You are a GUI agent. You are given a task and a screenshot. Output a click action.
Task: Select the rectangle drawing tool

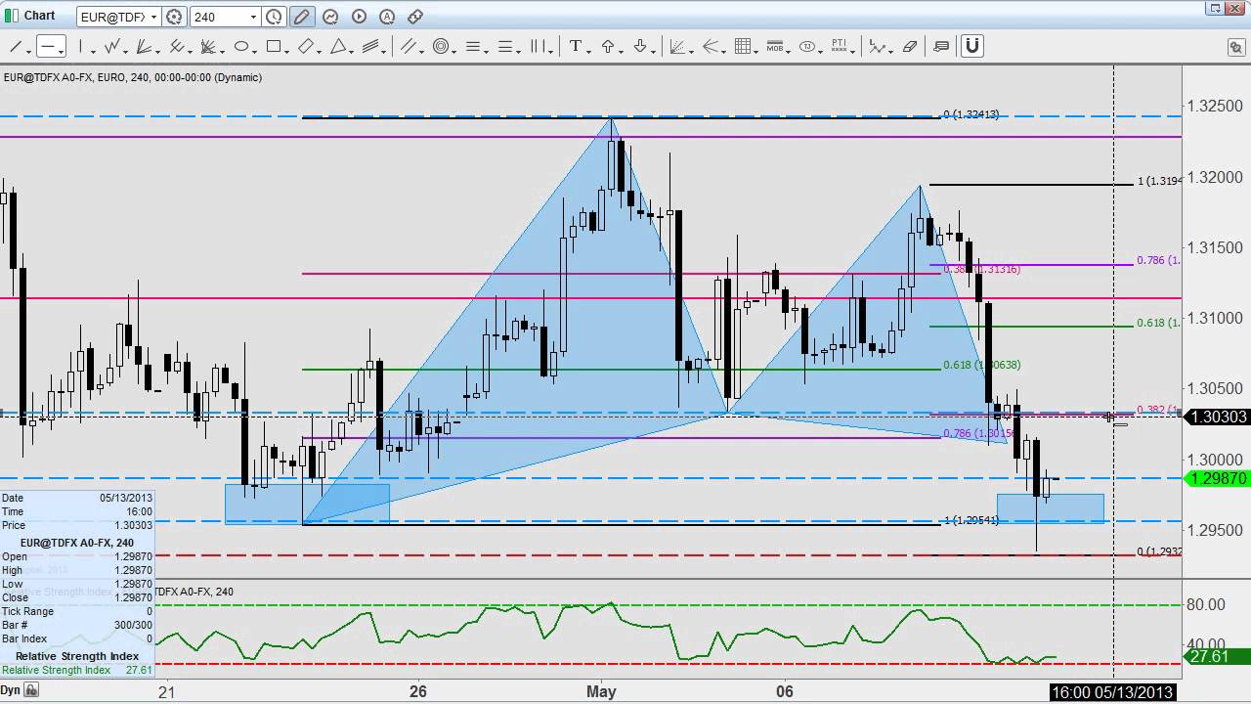click(x=274, y=46)
